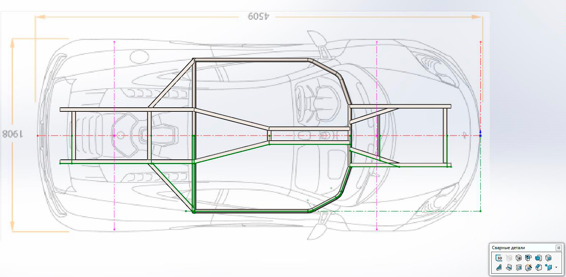Select the Structural Member tool

pos(519,258)
